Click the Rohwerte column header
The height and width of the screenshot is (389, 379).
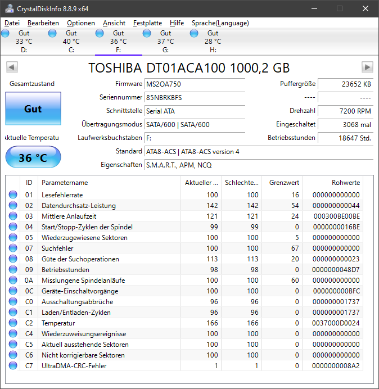[332, 183]
